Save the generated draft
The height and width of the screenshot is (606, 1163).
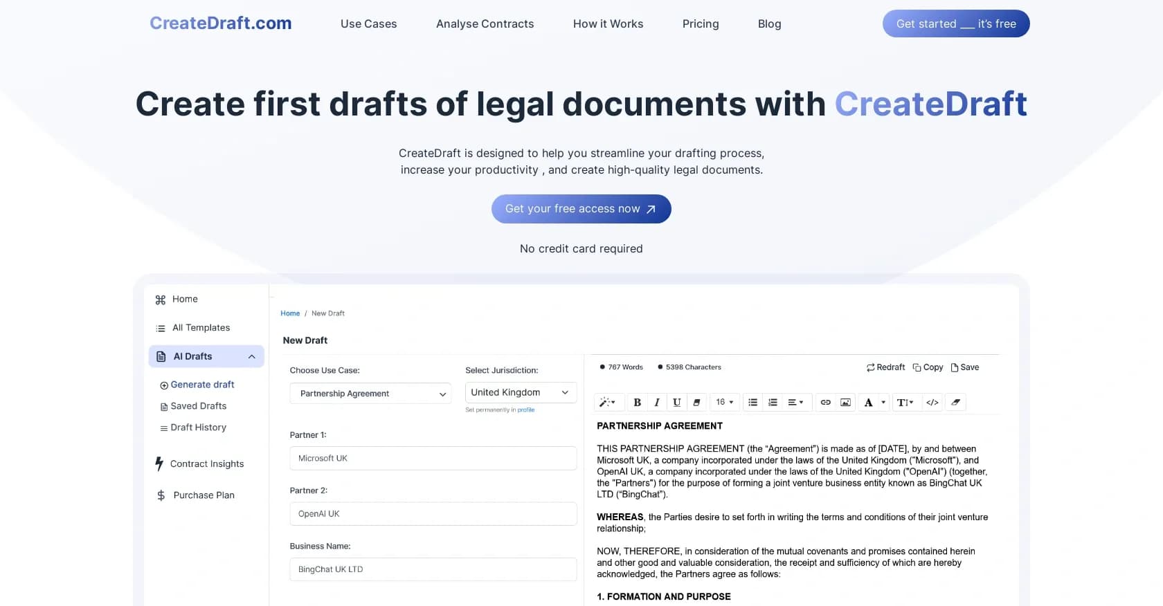[x=965, y=367]
